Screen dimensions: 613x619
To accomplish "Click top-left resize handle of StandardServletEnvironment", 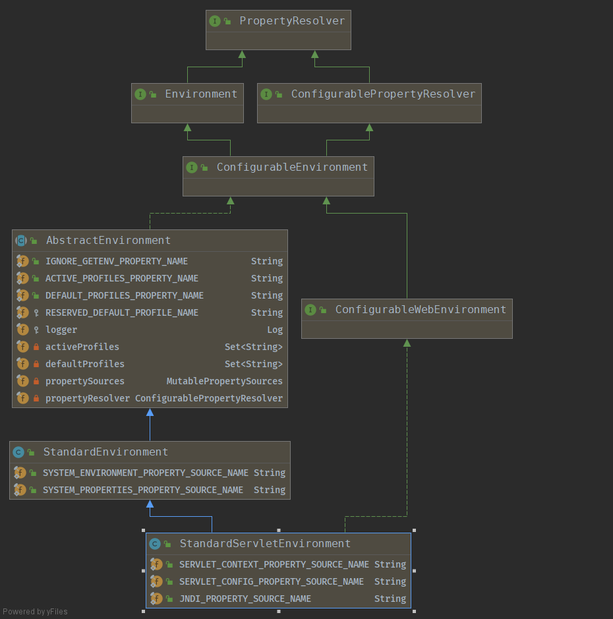I will click(143, 530).
